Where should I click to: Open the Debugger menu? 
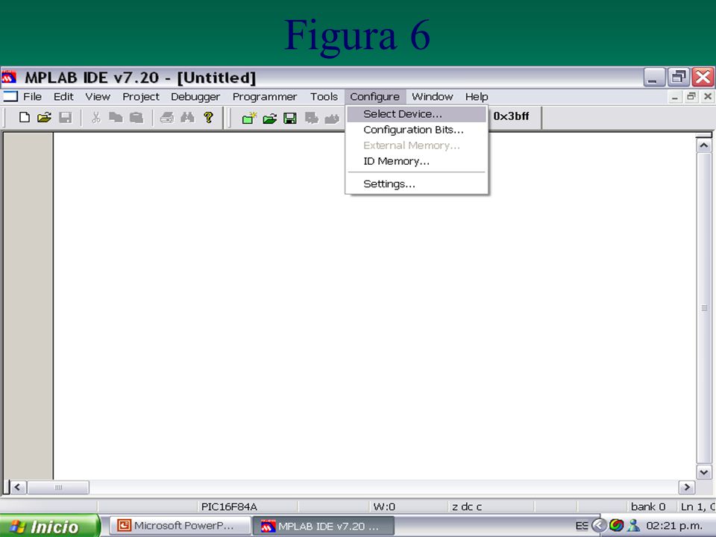coord(195,97)
